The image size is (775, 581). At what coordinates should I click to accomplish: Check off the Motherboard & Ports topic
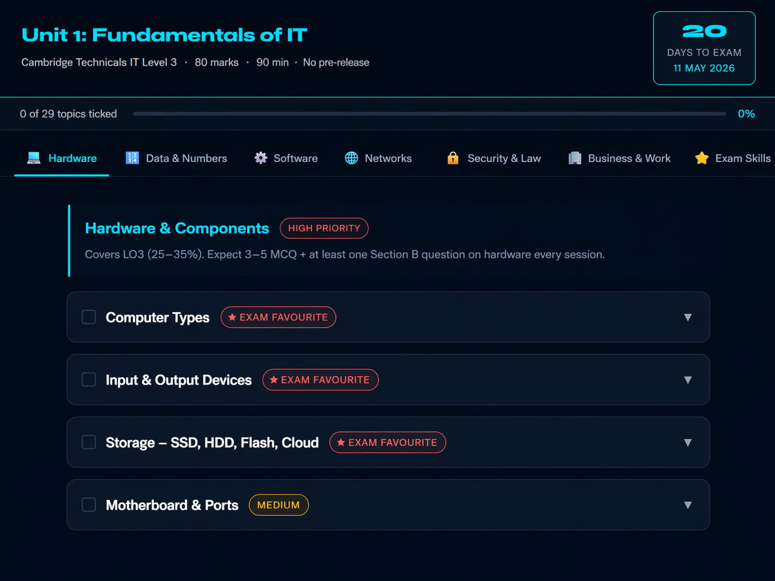pyautogui.click(x=89, y=505)
